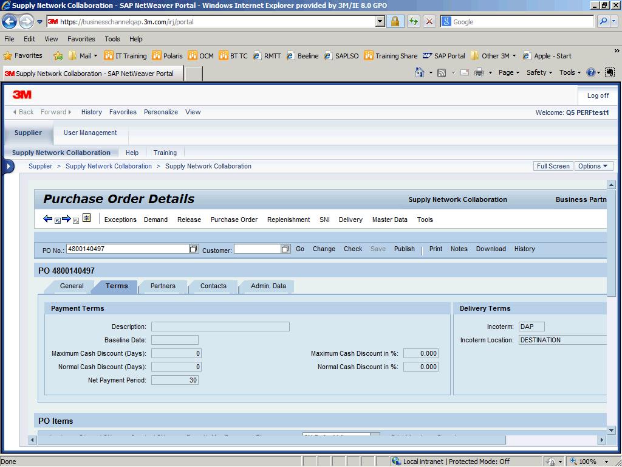Screen dimensions: 622x467
Task: Open the Favorites menu in the menu bar
Action: (81, 39)
